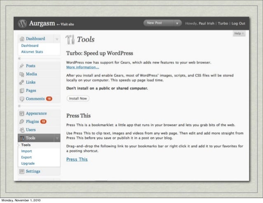Select the Tools submenu item
263x203 pixels.
point(26,145)
